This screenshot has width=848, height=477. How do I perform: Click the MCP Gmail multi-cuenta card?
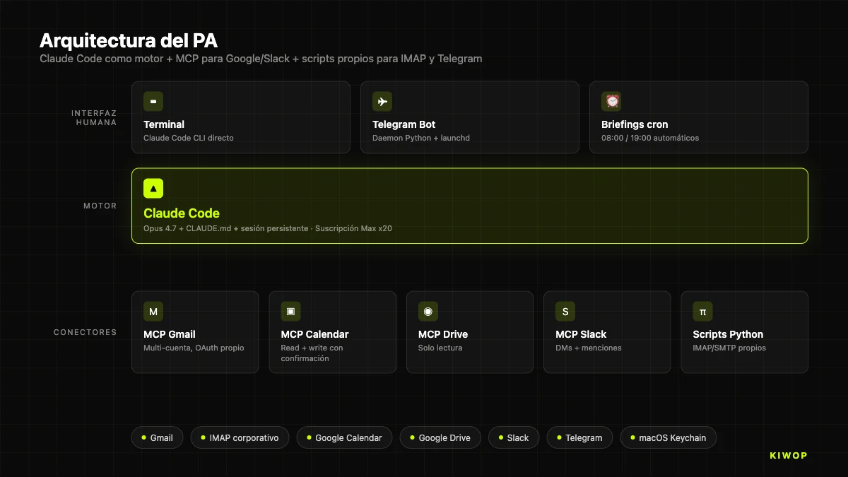coord(195,331)
